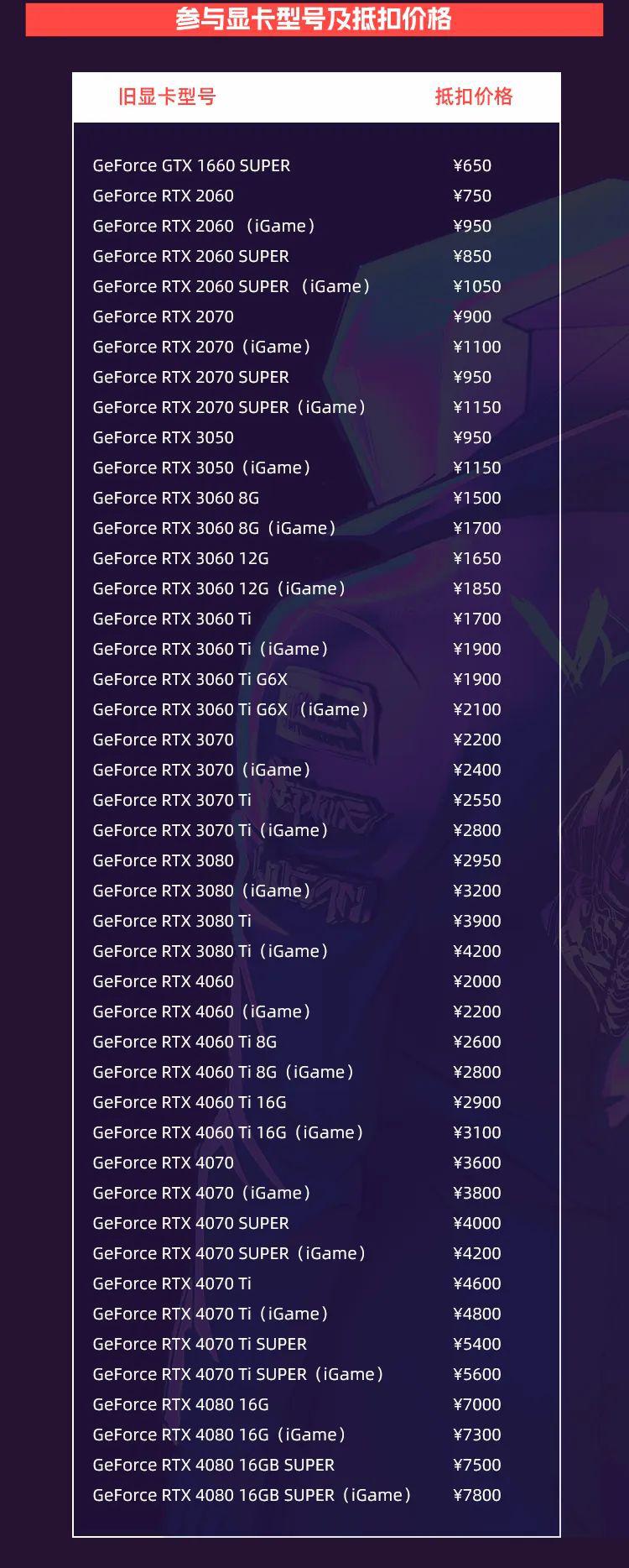Screen dimensions: 629x1568
Task: Click the 旧显卡型号 column header
Action: [167, 97]
